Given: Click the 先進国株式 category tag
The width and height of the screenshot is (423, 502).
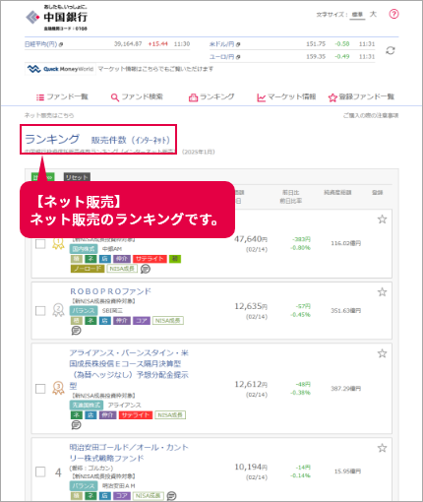Looking at the screenshot, I should tap(87, 405).
